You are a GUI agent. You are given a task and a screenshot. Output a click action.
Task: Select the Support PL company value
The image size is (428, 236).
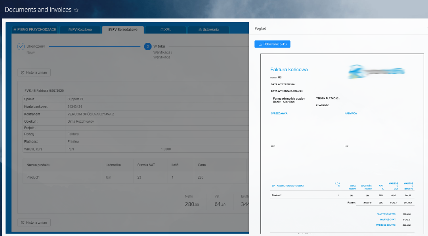point(76,99)
